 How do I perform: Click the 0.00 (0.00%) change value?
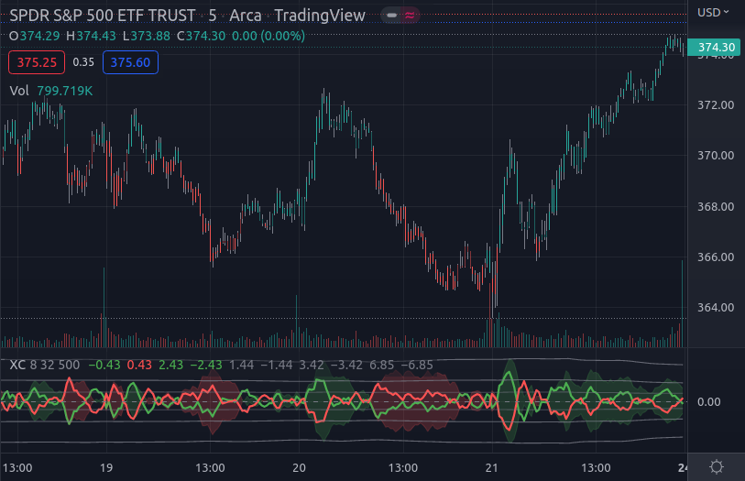(x=268, y=36)
